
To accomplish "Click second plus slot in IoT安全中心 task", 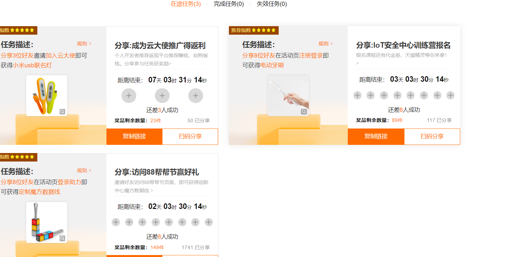I will pos(370,95).
